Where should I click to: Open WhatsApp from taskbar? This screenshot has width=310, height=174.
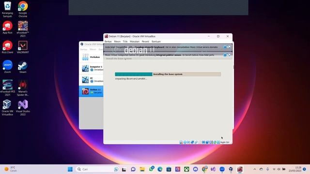click(x=152, y=169)
